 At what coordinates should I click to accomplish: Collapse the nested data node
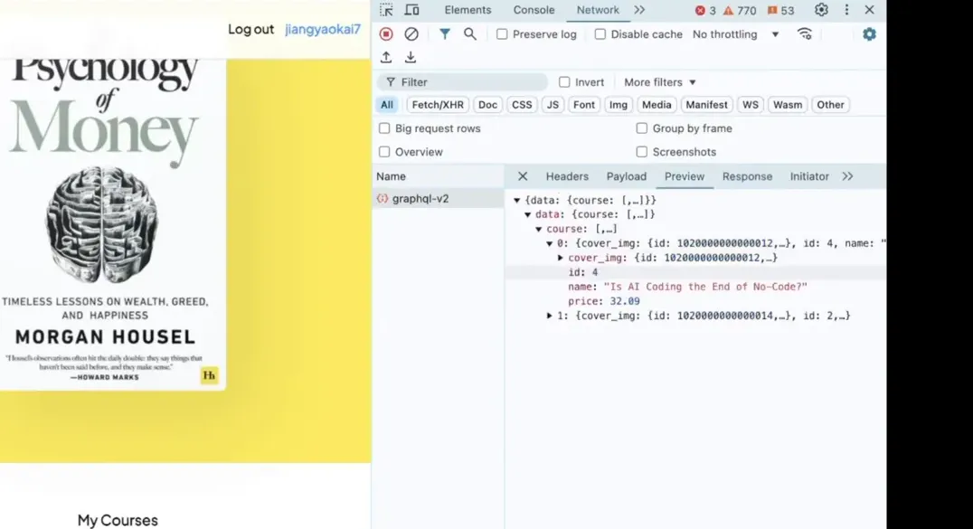click(527, 215)
